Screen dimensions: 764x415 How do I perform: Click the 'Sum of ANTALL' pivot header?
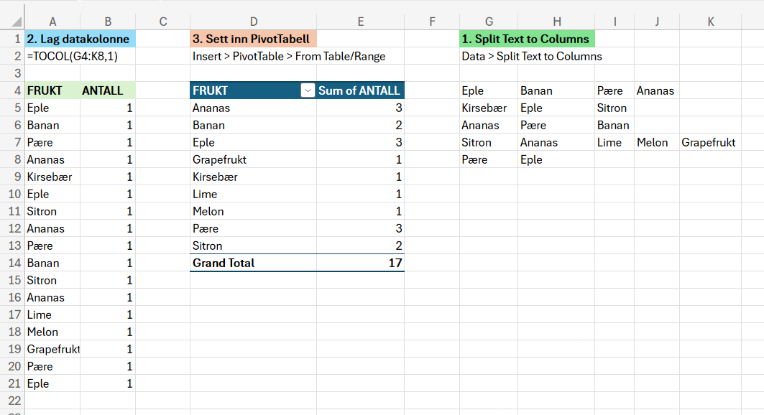pyautogui.click(x=361, y=90)
